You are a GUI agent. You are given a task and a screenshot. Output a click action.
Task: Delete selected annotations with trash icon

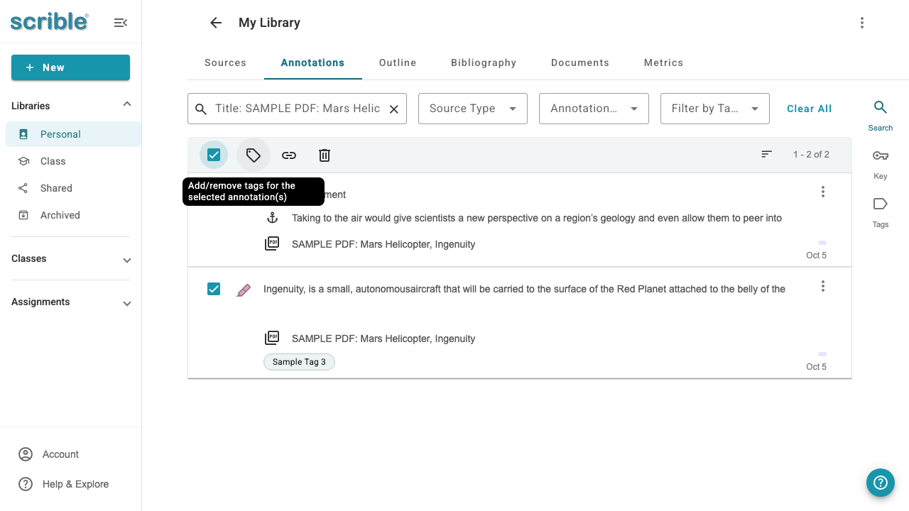(x=325, y=155)
